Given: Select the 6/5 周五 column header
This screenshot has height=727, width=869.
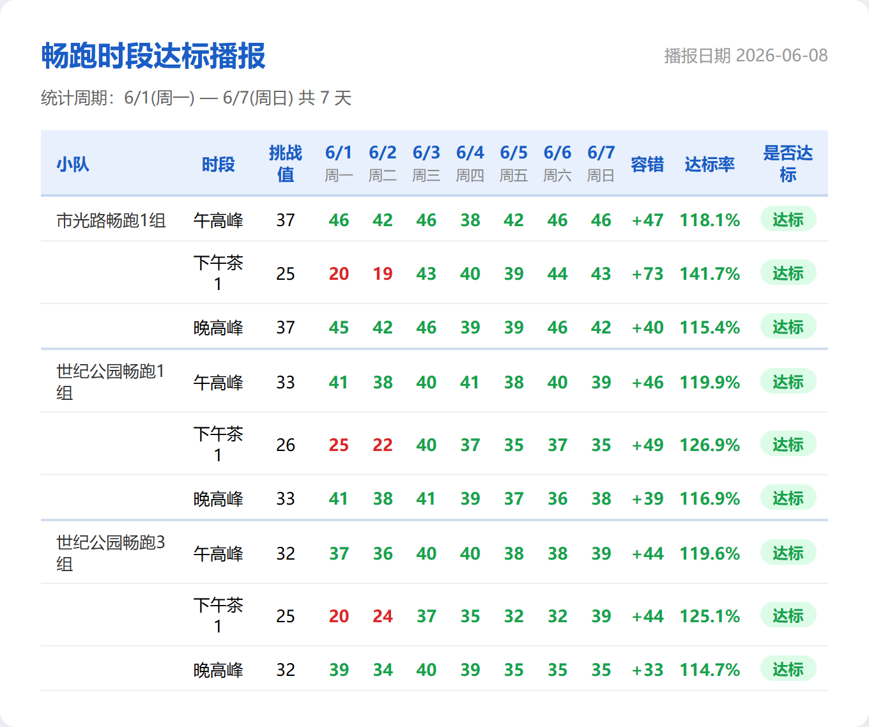Looking at the screenshot, I should click(x=514, y=164).
